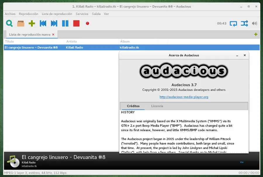Open the audacious-media-player.org link

point(184,97)
